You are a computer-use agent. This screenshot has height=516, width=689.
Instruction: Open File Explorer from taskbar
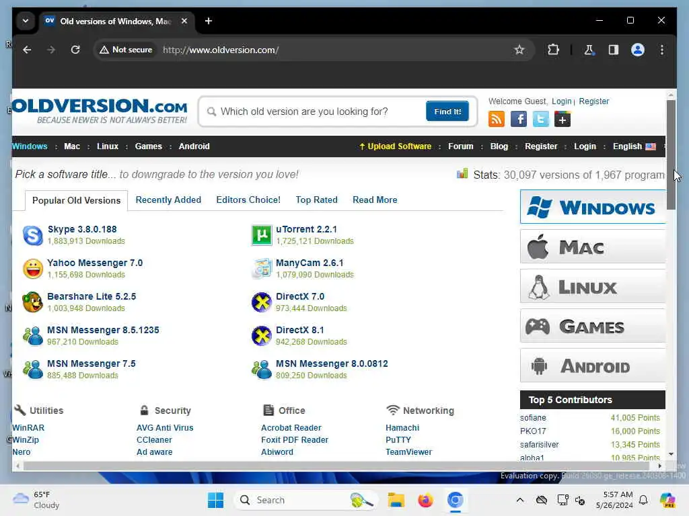coord(396,500)
